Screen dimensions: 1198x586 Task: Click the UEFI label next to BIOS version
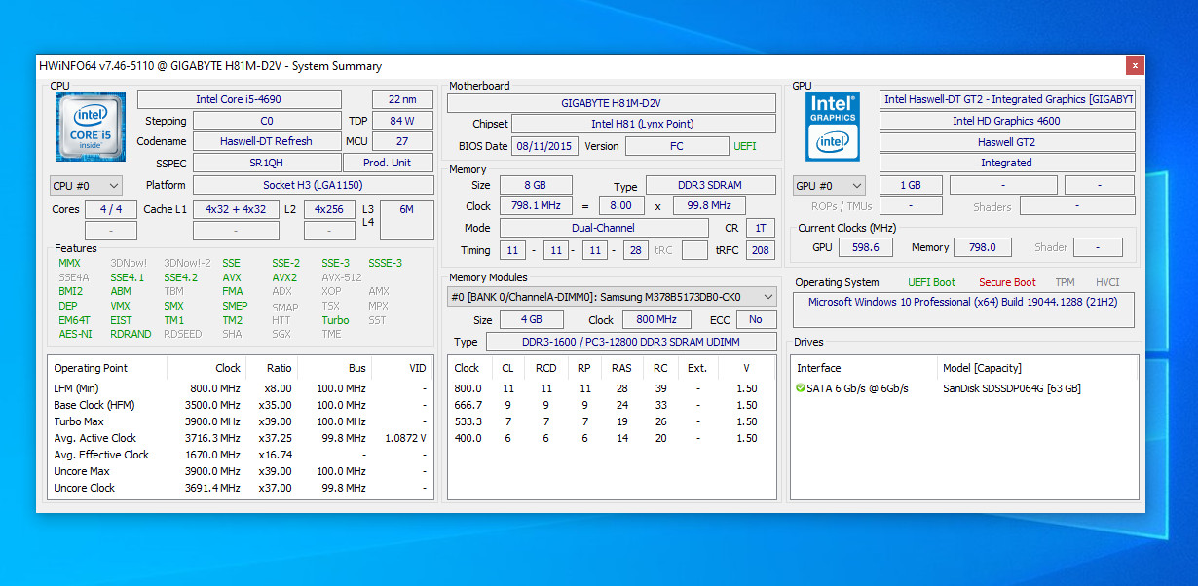744,146
